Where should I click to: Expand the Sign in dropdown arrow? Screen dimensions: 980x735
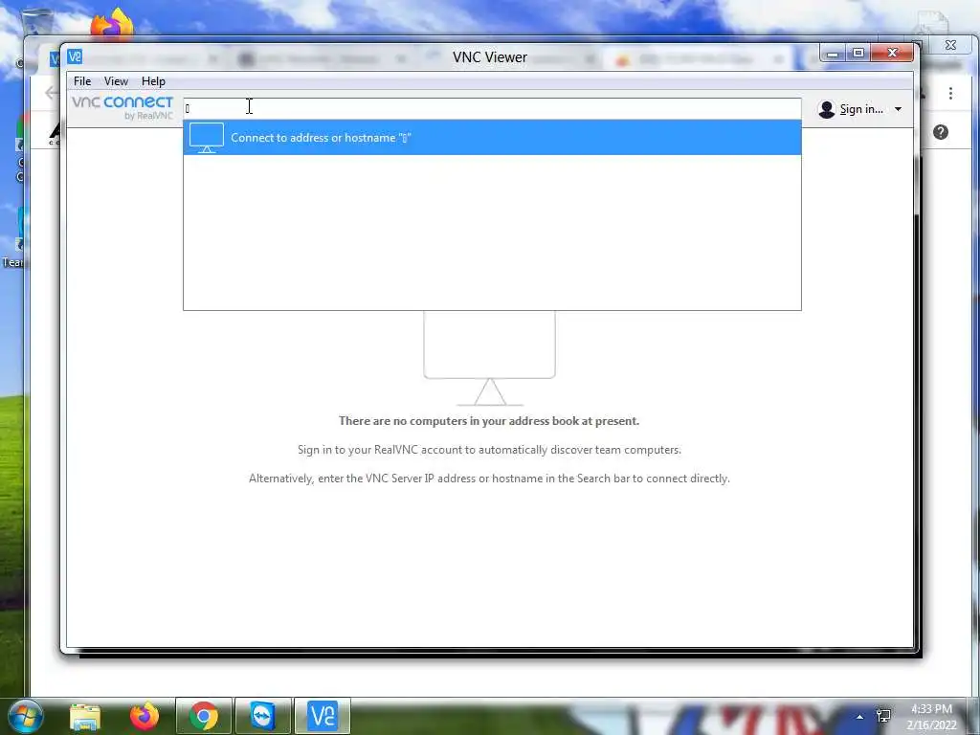[x=898, y=109]
